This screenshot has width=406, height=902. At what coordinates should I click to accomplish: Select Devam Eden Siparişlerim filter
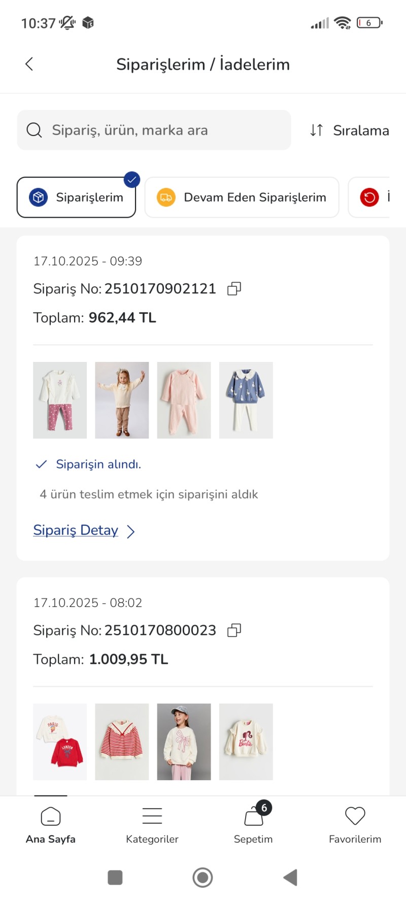[x=242, y=197]
